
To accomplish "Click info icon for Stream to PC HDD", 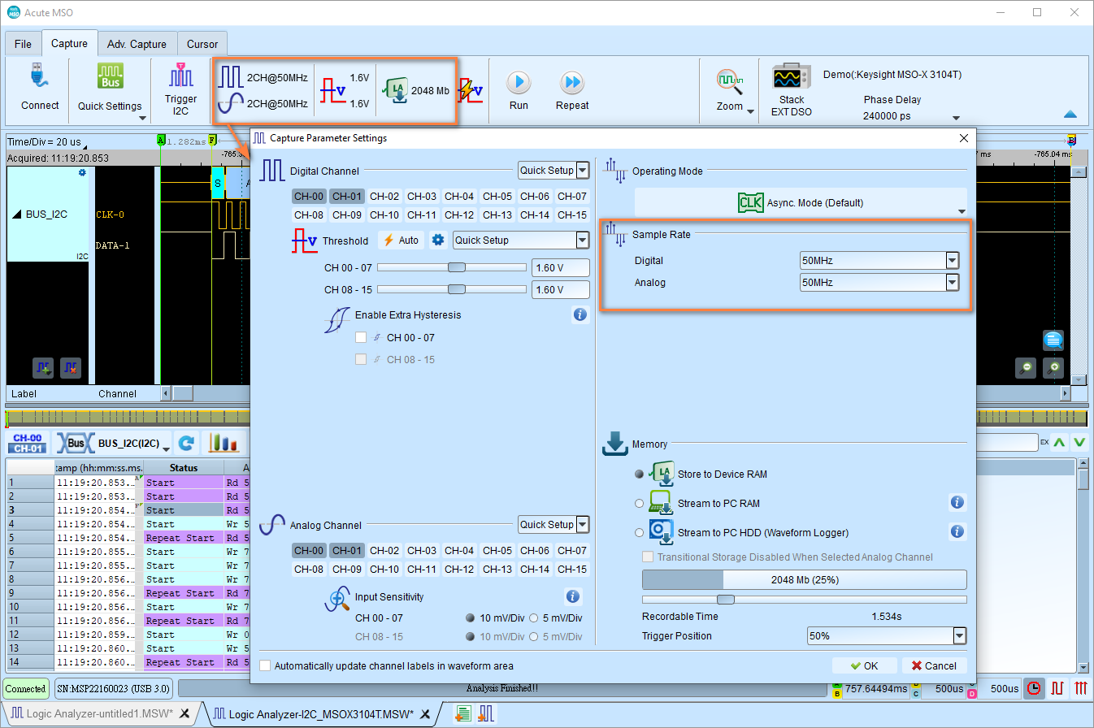I will [957, 531].
